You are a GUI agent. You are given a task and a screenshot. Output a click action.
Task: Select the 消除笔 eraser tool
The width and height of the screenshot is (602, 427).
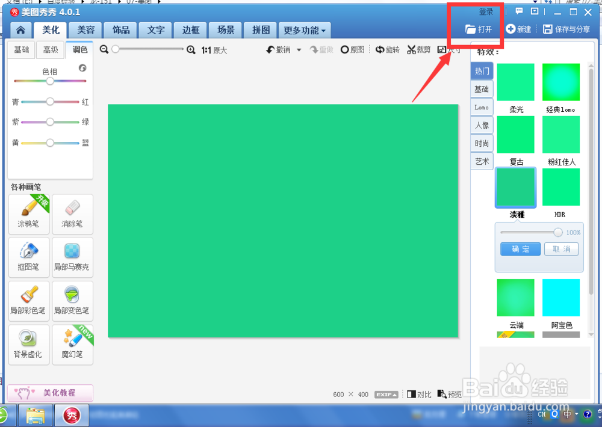72,214
